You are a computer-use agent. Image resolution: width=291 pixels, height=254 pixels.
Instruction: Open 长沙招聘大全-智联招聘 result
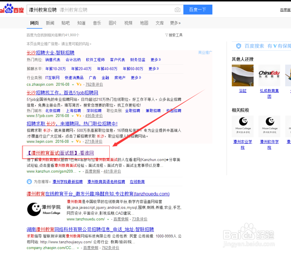[x=50, y=53]
